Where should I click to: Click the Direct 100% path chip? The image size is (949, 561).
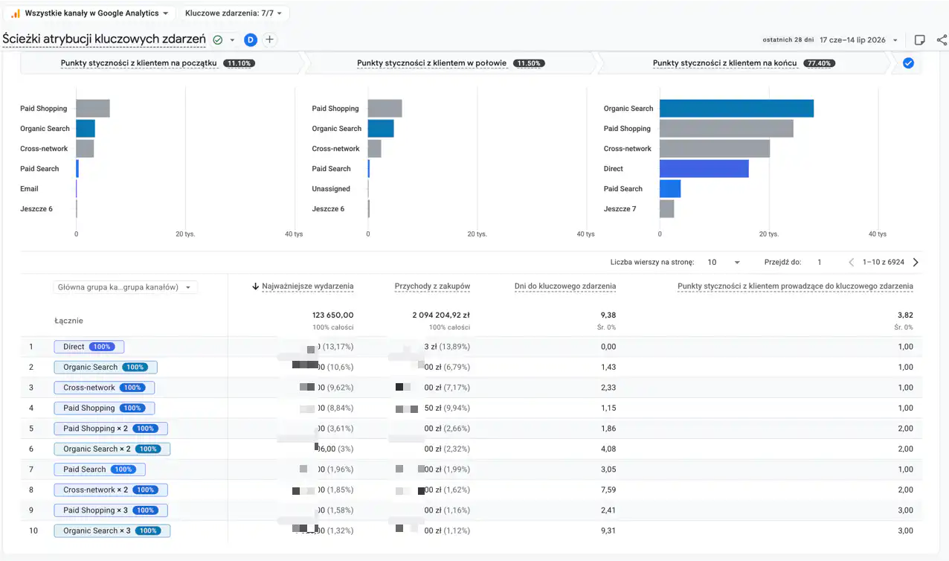pyautogui.click(x=89, y=347)
